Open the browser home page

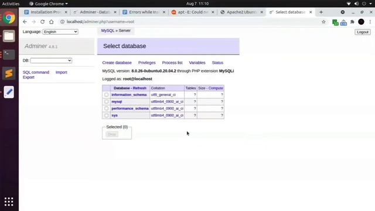(51, 22)
